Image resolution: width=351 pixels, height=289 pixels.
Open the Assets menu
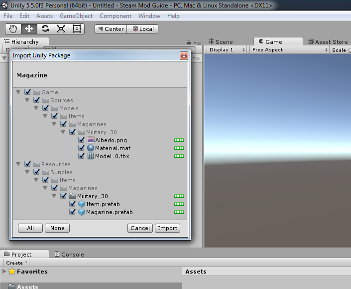(44, 16)
